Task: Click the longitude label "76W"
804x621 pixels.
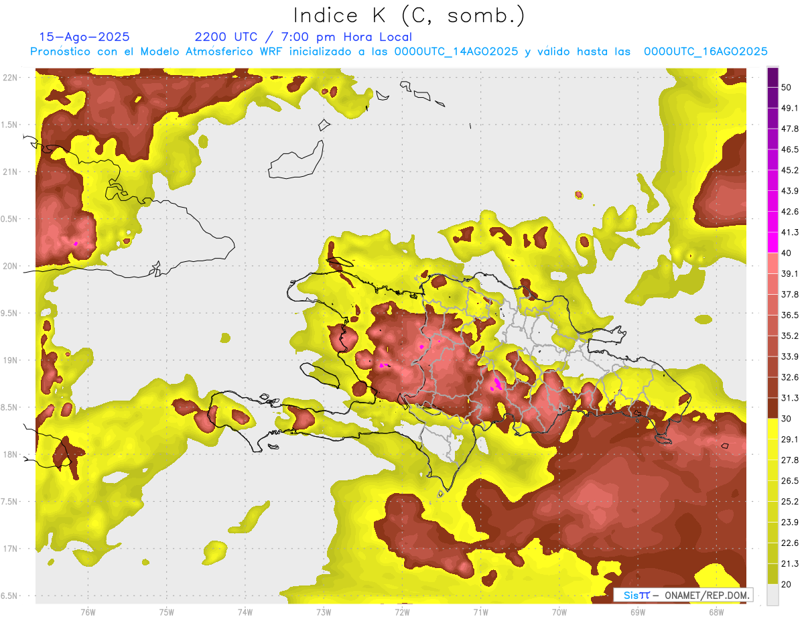Action: pyautogui.click(x=88, y=612)
